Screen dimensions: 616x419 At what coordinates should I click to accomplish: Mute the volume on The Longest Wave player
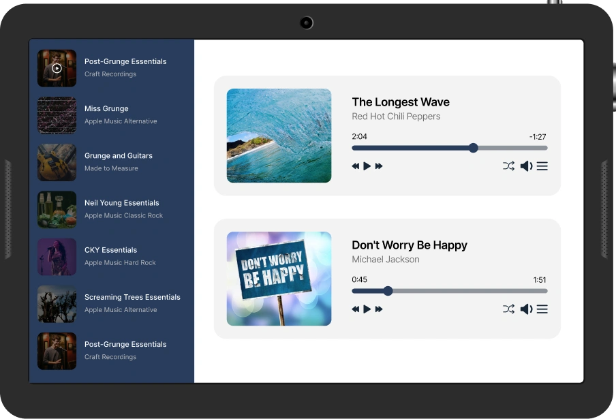(x=525, y=166)
